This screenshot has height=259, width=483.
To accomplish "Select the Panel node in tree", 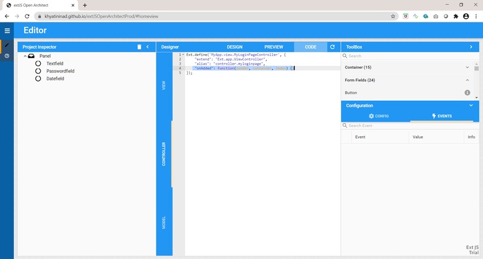I will pyautogui.click(x=45, y=56).
